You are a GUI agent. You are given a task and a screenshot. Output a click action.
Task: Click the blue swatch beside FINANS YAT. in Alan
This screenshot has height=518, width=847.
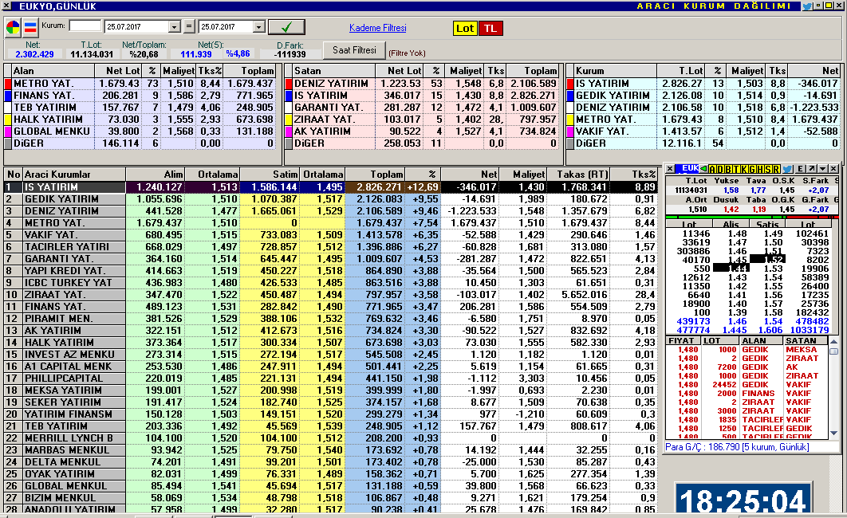pyautogui.click(x=8, y=96)
